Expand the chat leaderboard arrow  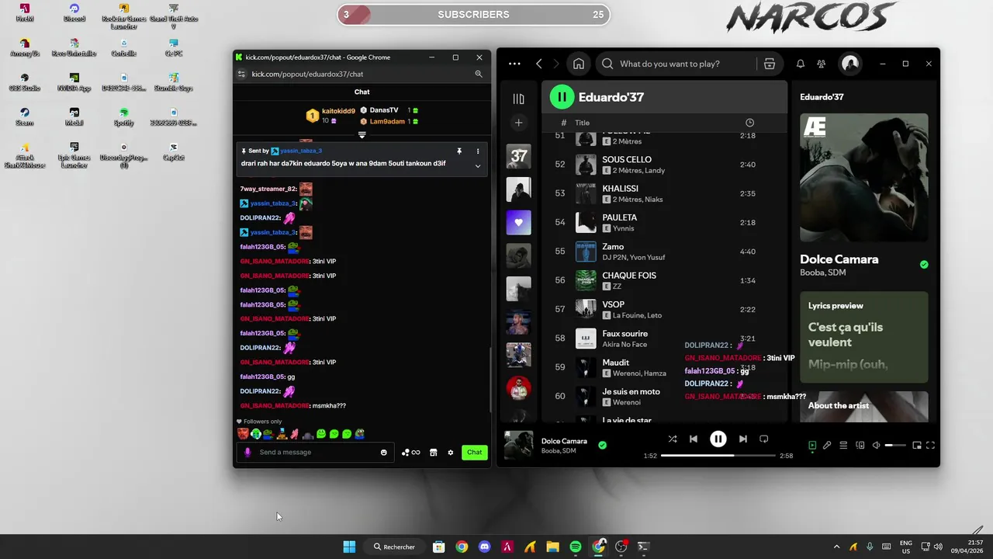pyautogui.click(x=362, y=135)
